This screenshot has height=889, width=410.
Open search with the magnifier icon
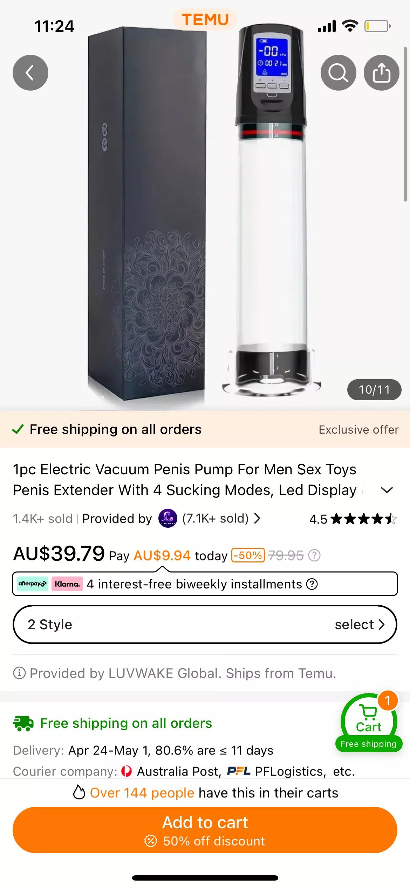click(x=338, y=73)
